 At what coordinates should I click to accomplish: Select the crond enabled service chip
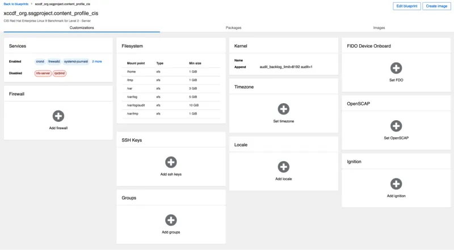click(40, 62)
